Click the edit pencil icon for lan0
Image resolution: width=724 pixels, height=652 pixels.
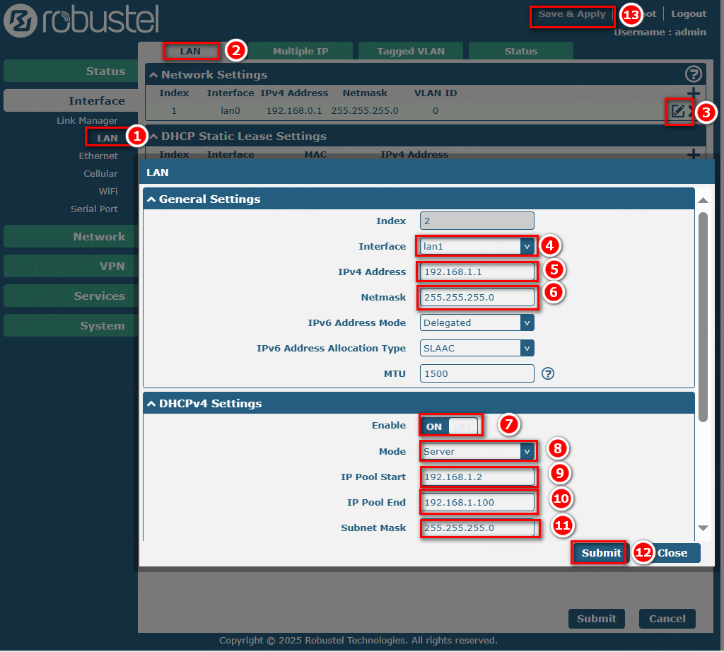[677, 111]
